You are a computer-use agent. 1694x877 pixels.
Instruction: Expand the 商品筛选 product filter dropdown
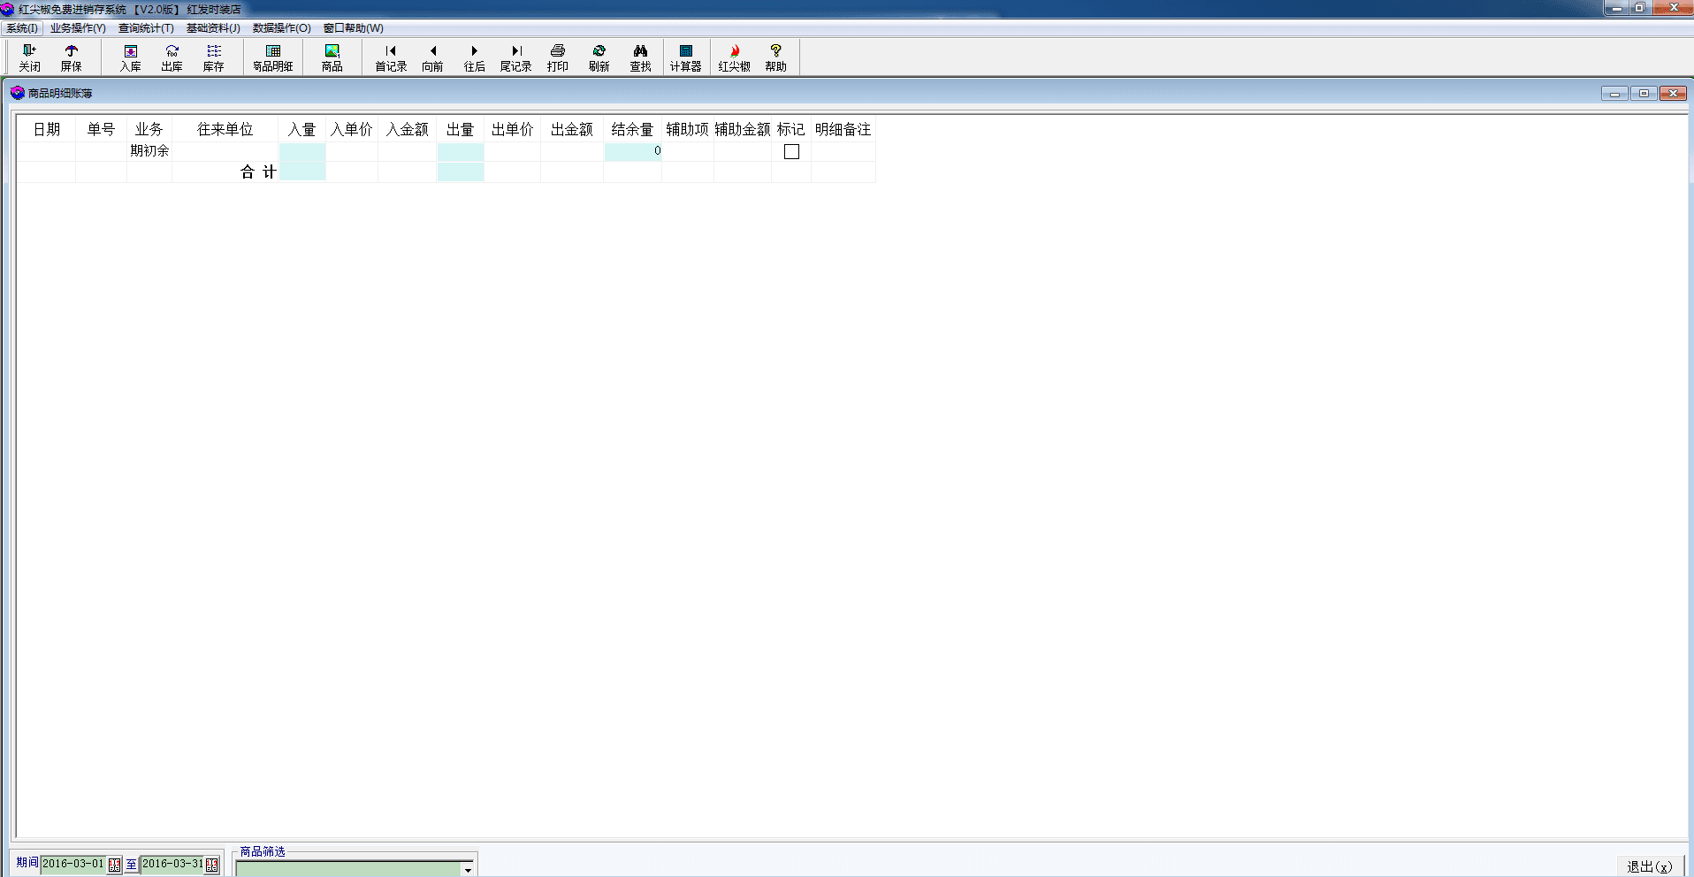[468, 870]
